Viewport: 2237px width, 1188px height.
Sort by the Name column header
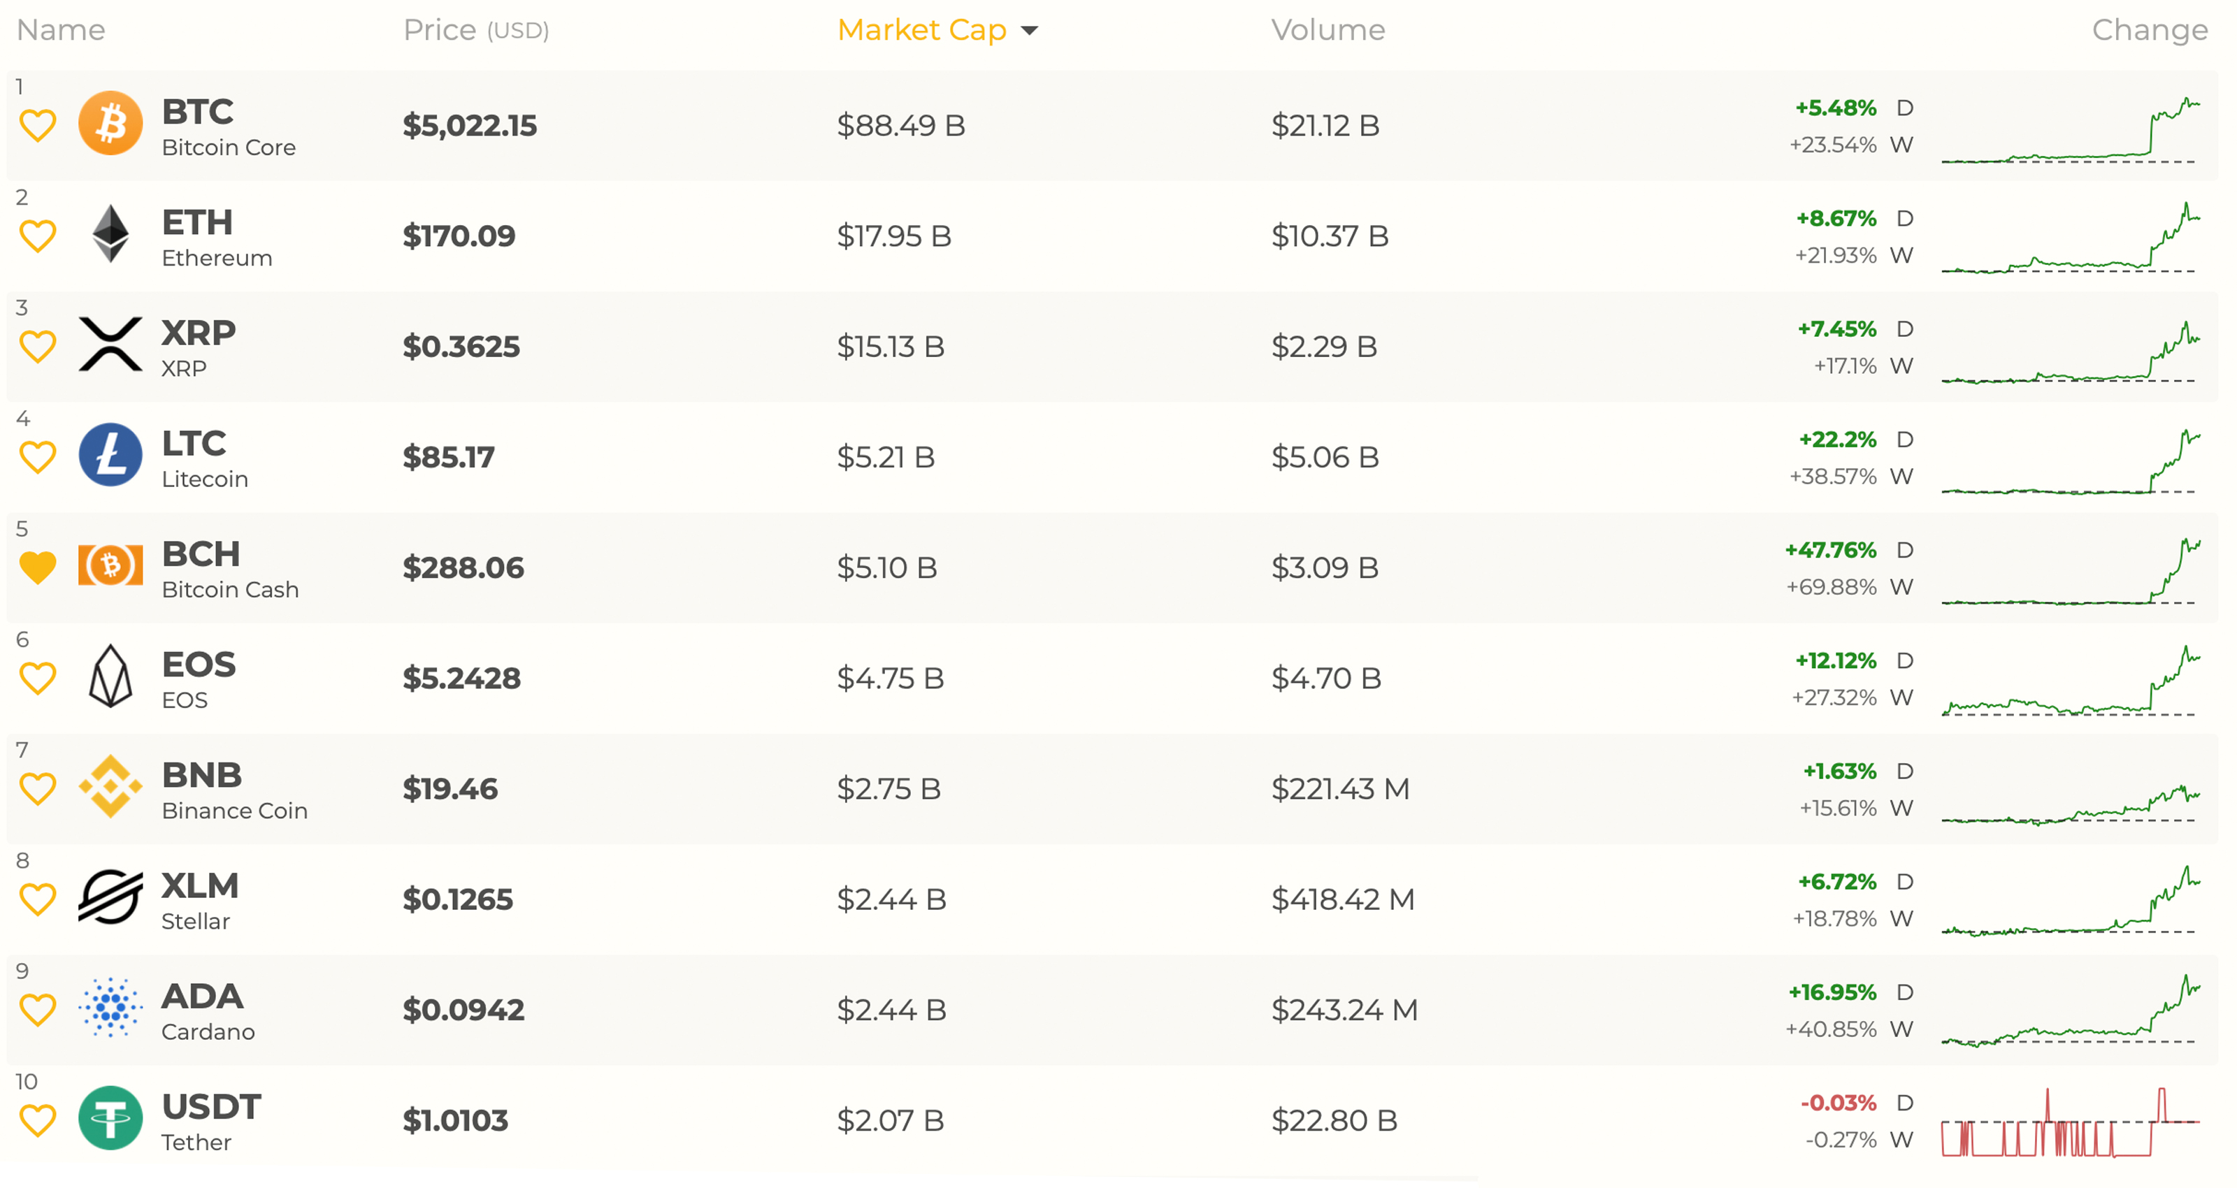pyautogui.click(x=61, y=30)
